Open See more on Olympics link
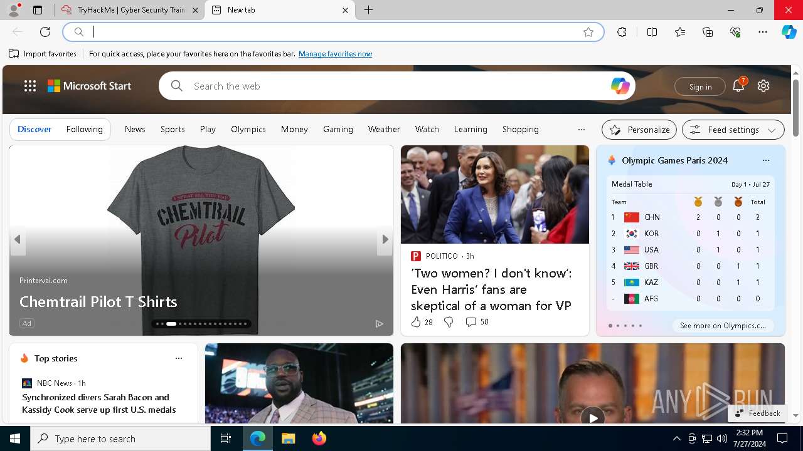The height and width of the screenshot is (451, 803). coord(723,326)
